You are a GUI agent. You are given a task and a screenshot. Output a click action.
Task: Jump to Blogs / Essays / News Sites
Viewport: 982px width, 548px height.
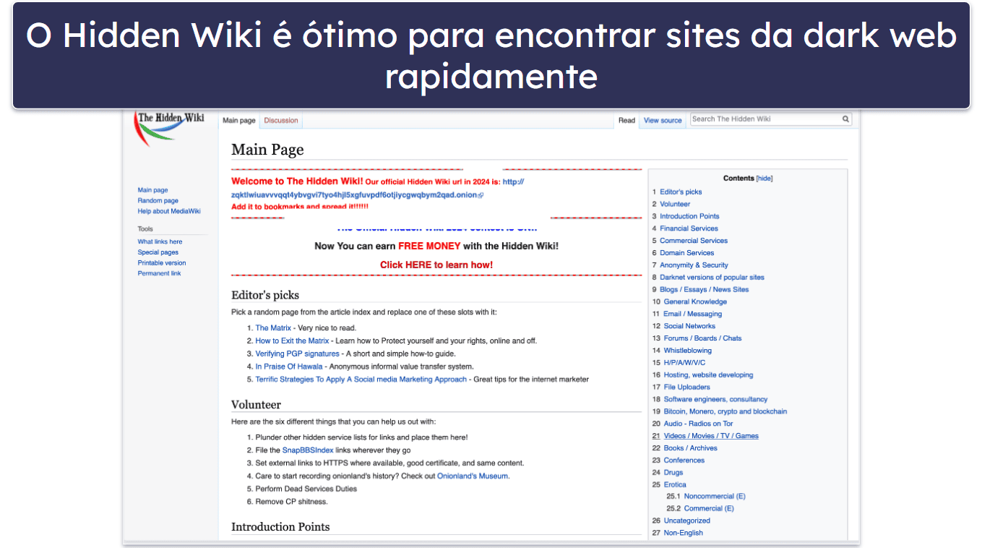point(704,290)
